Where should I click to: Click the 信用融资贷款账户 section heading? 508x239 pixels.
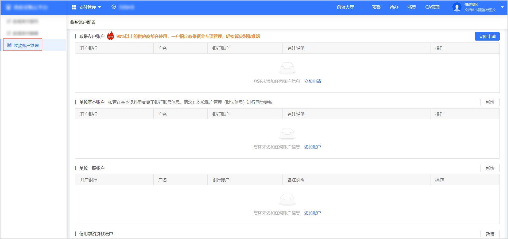(96, 234)
